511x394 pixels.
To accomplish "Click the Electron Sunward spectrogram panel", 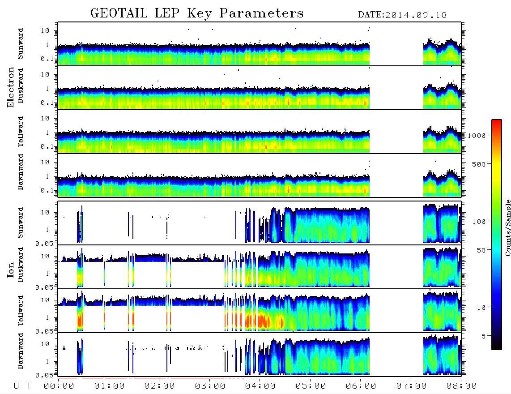I will click(x=260, y=44).
